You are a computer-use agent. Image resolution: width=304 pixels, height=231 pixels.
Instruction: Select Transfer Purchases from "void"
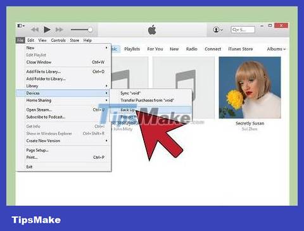coord(151,101)
